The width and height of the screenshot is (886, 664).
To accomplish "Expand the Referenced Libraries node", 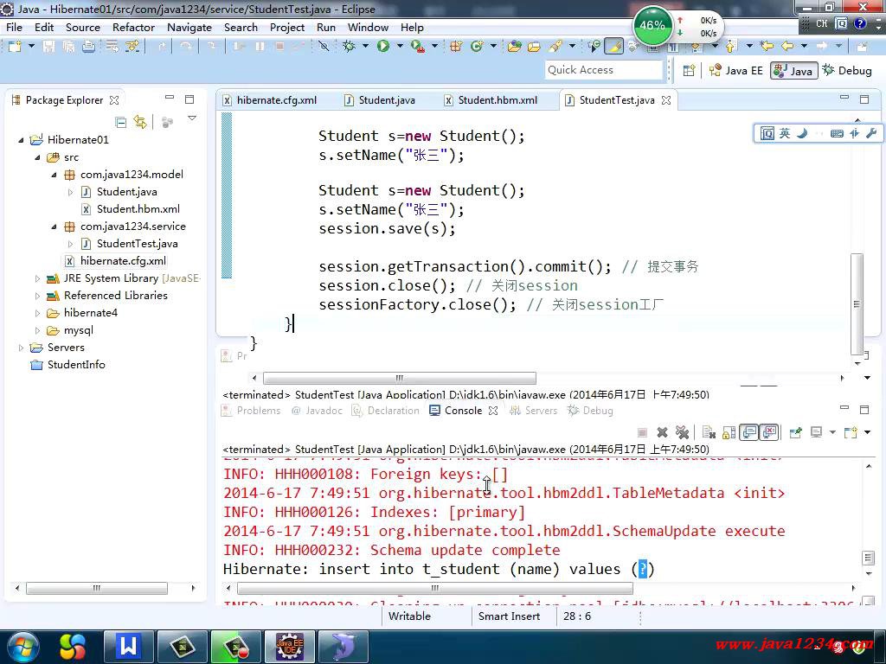I will point(37,296).
